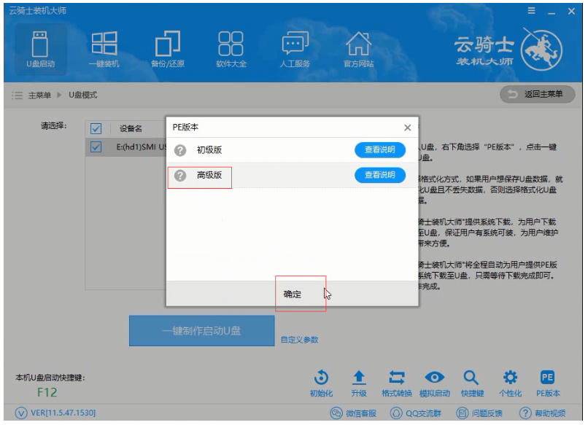Open the hamburger menu in title bar
The width and height of the screenshot is (588, 425).
pos(534,9)
